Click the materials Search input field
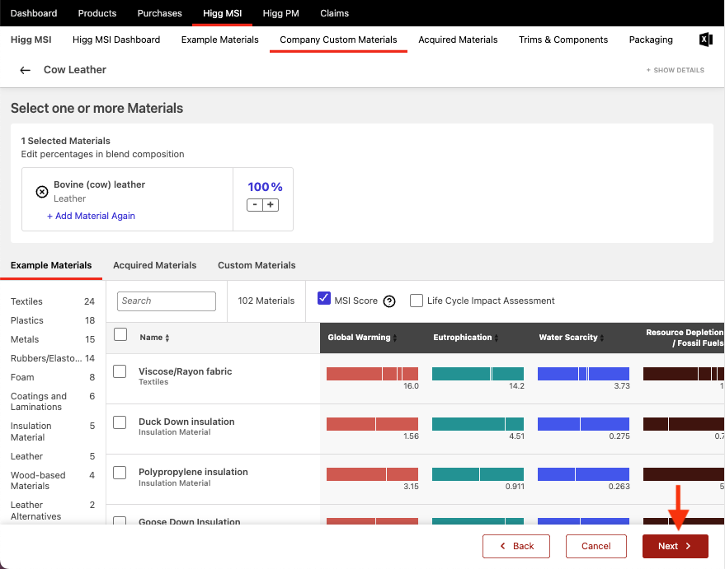The height and width of the screenshot is (569, 725). tap(166, 301)
